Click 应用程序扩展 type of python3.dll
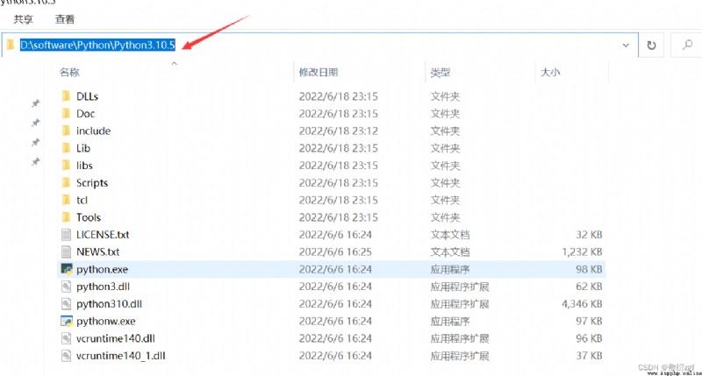Image resolution: width=702 pixels, height=376 pixels. (460, 287)
